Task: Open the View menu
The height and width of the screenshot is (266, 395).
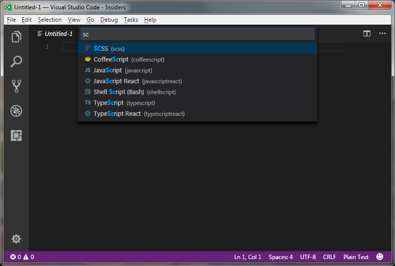Action: 74,20
